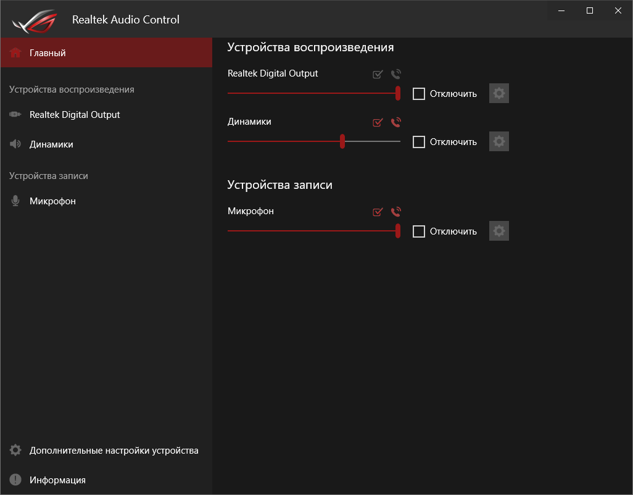Viewport: 633px width, 495px height.
Task: Click phone icon for Realtek Digital Output
Action: click(x=396, y=75)
